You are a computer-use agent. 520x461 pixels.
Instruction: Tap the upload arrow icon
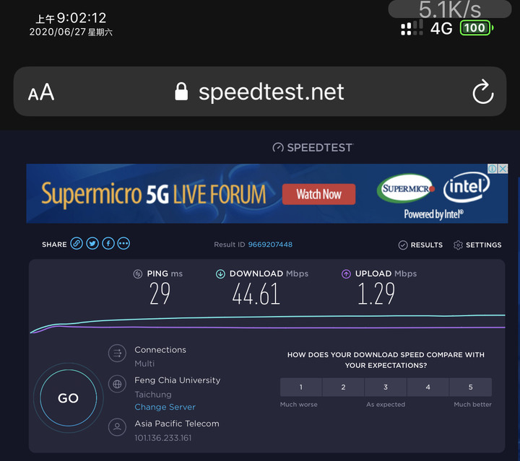(346, 274)
